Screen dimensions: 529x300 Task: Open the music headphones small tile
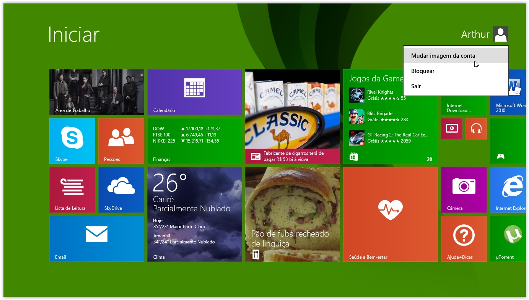click(x=476, y=129)
